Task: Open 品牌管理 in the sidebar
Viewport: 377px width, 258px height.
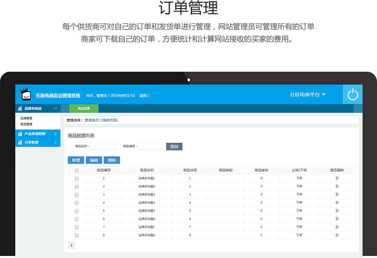Action: pos(26,118)
